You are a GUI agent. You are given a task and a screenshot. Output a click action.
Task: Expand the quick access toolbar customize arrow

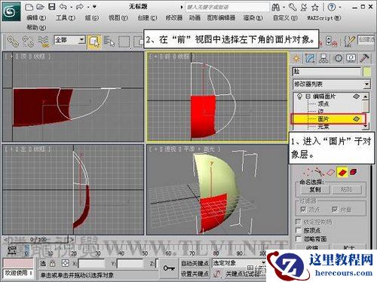coord(95,7)
